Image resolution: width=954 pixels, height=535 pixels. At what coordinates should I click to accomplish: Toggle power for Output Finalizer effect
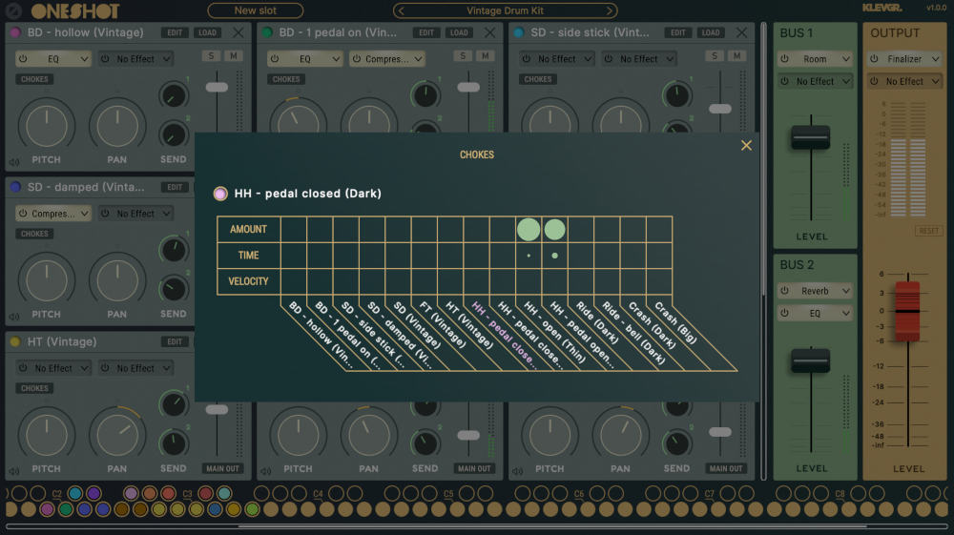(873, 59)
